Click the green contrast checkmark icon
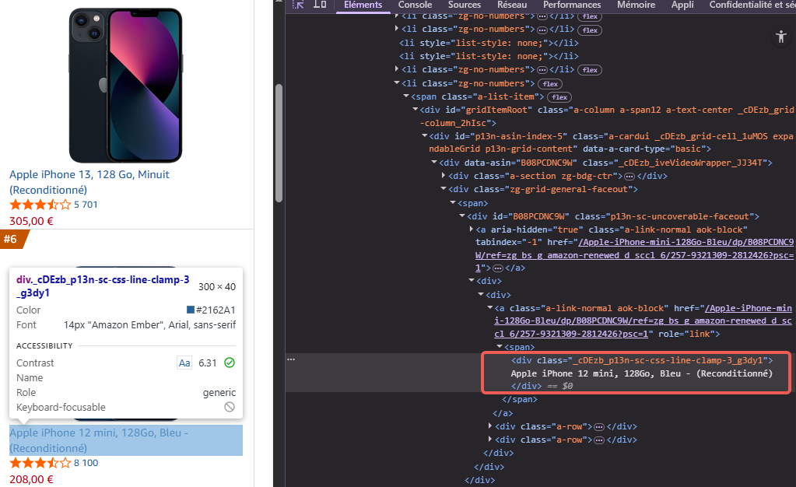796x487 pixels. [230, 363]
